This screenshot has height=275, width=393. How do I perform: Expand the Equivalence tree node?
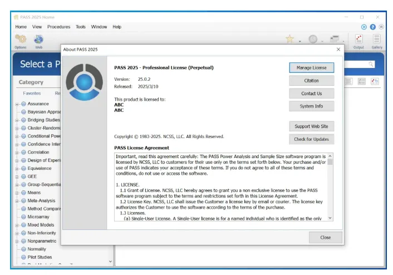click(17, 169)
